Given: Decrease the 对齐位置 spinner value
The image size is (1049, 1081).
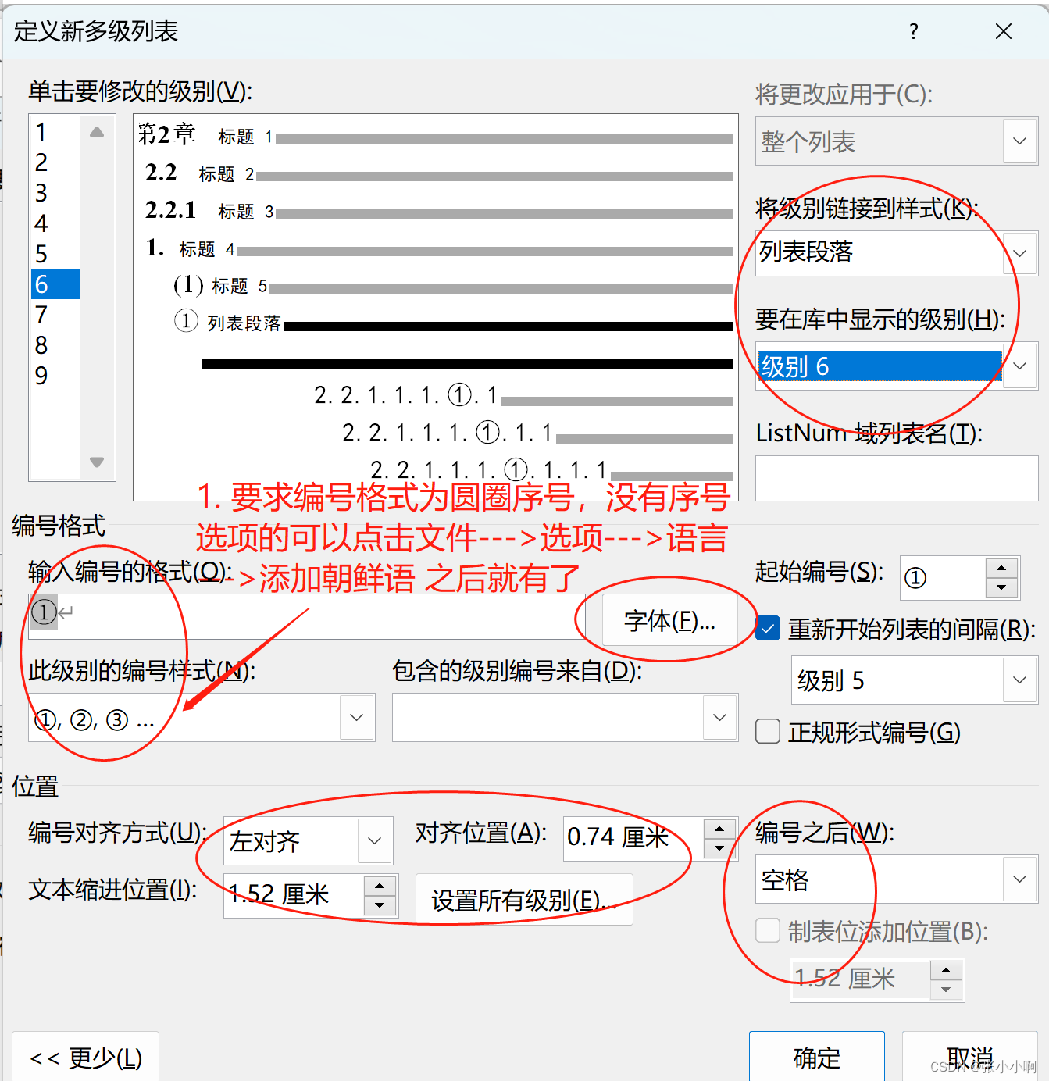Looking at the screenshot, I should pyautogui.click(x=719, y=849).
